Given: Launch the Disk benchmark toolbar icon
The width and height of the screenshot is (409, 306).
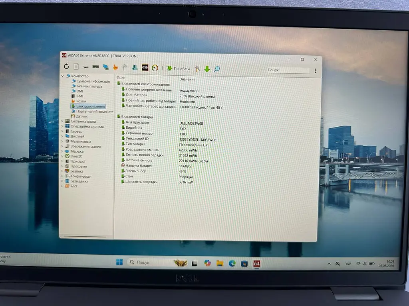Looking at the screenshot, I should [x=86, y=67].
